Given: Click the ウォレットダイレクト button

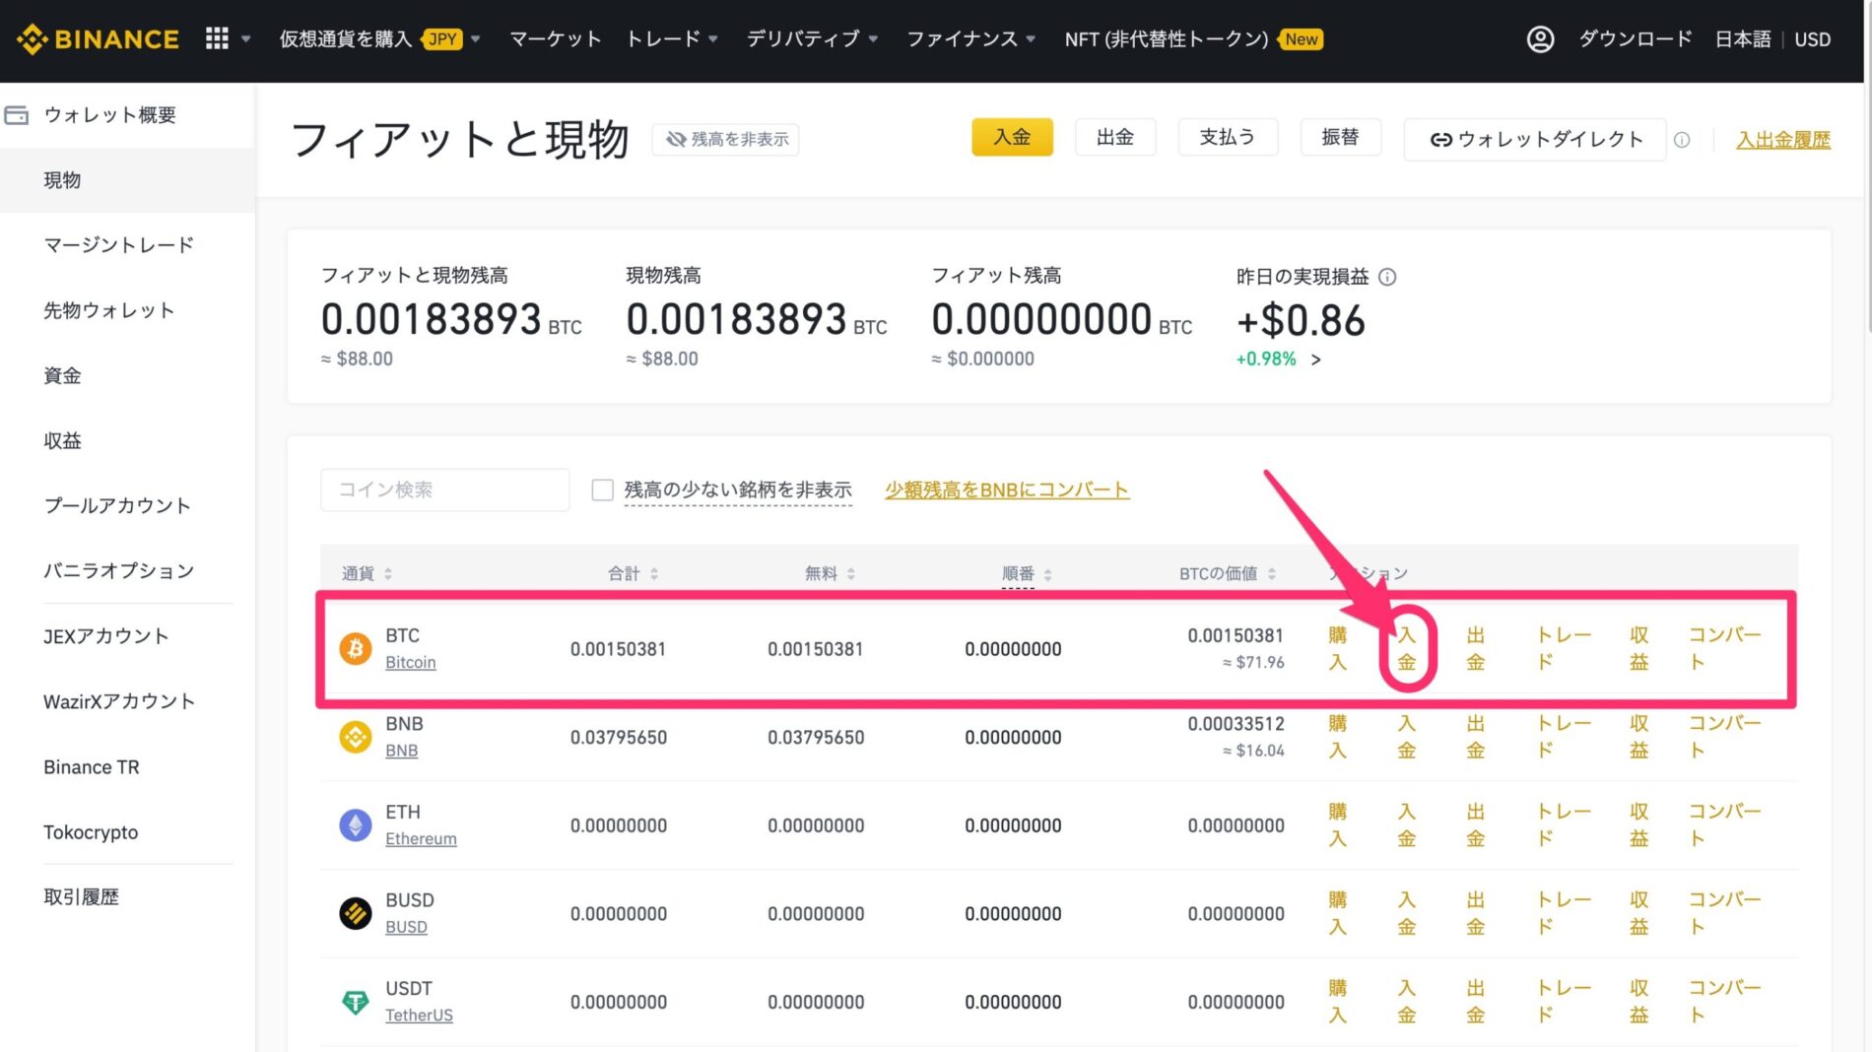Looking at the screenshot, I should point(1535,140).
